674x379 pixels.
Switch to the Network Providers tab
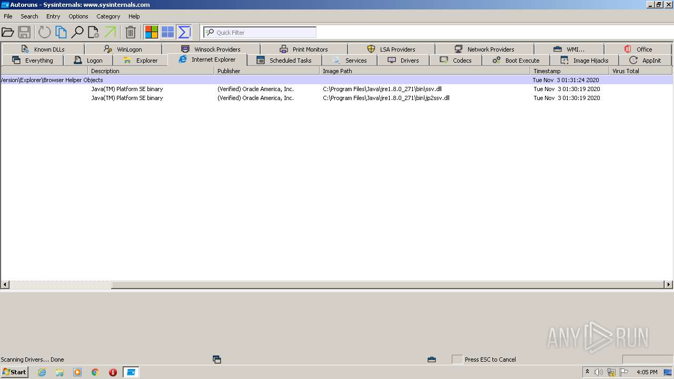[x=484, y=49]
